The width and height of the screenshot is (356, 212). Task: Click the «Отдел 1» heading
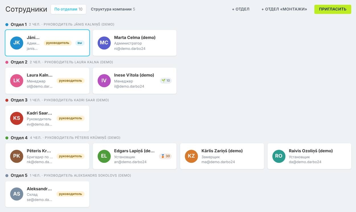point(19,24)
